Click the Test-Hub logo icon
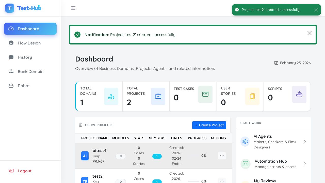The height and width of the screenshot is (183, 325). pos(10,8)
